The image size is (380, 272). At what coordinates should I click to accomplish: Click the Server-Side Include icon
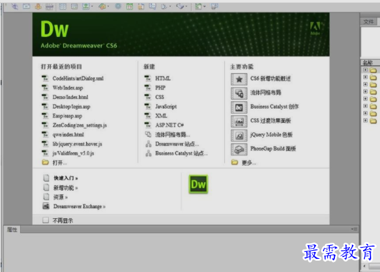141,6
